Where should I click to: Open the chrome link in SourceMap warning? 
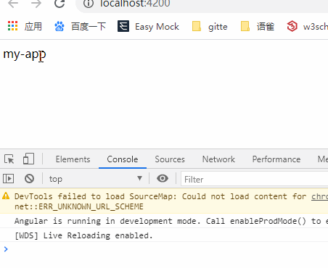[319, 196]
